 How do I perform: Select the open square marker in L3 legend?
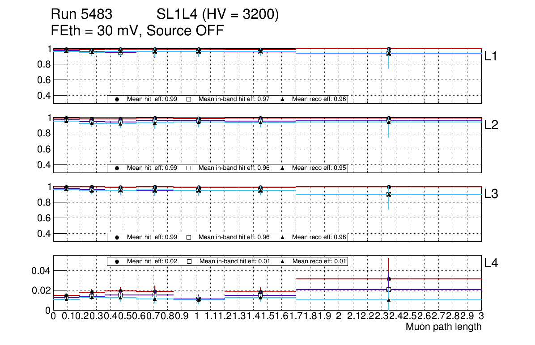(x=189, y=237)
